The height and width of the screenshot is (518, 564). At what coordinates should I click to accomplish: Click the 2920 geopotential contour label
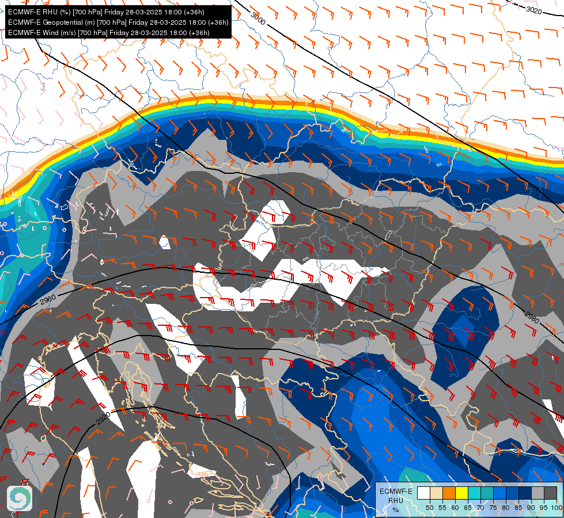[x=103, y=418]
